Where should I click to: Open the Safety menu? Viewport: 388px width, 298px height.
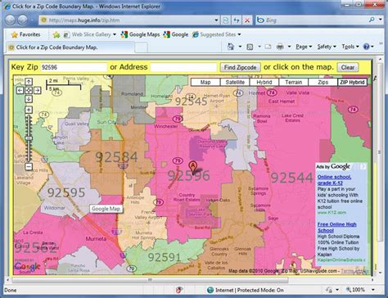(x=327, y=47)
